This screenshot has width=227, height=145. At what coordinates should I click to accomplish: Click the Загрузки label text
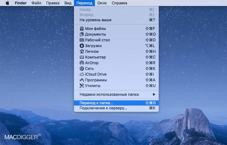coord(93,46)
